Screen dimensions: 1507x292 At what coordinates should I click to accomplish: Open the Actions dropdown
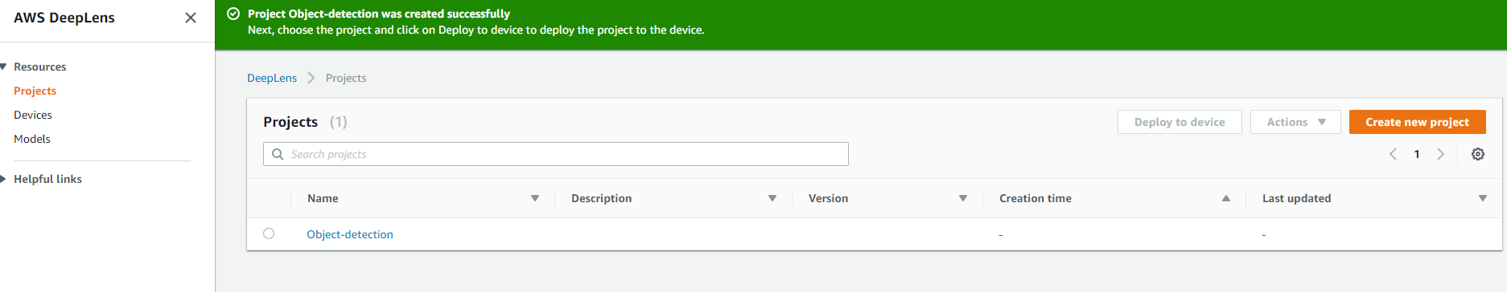1295,122
